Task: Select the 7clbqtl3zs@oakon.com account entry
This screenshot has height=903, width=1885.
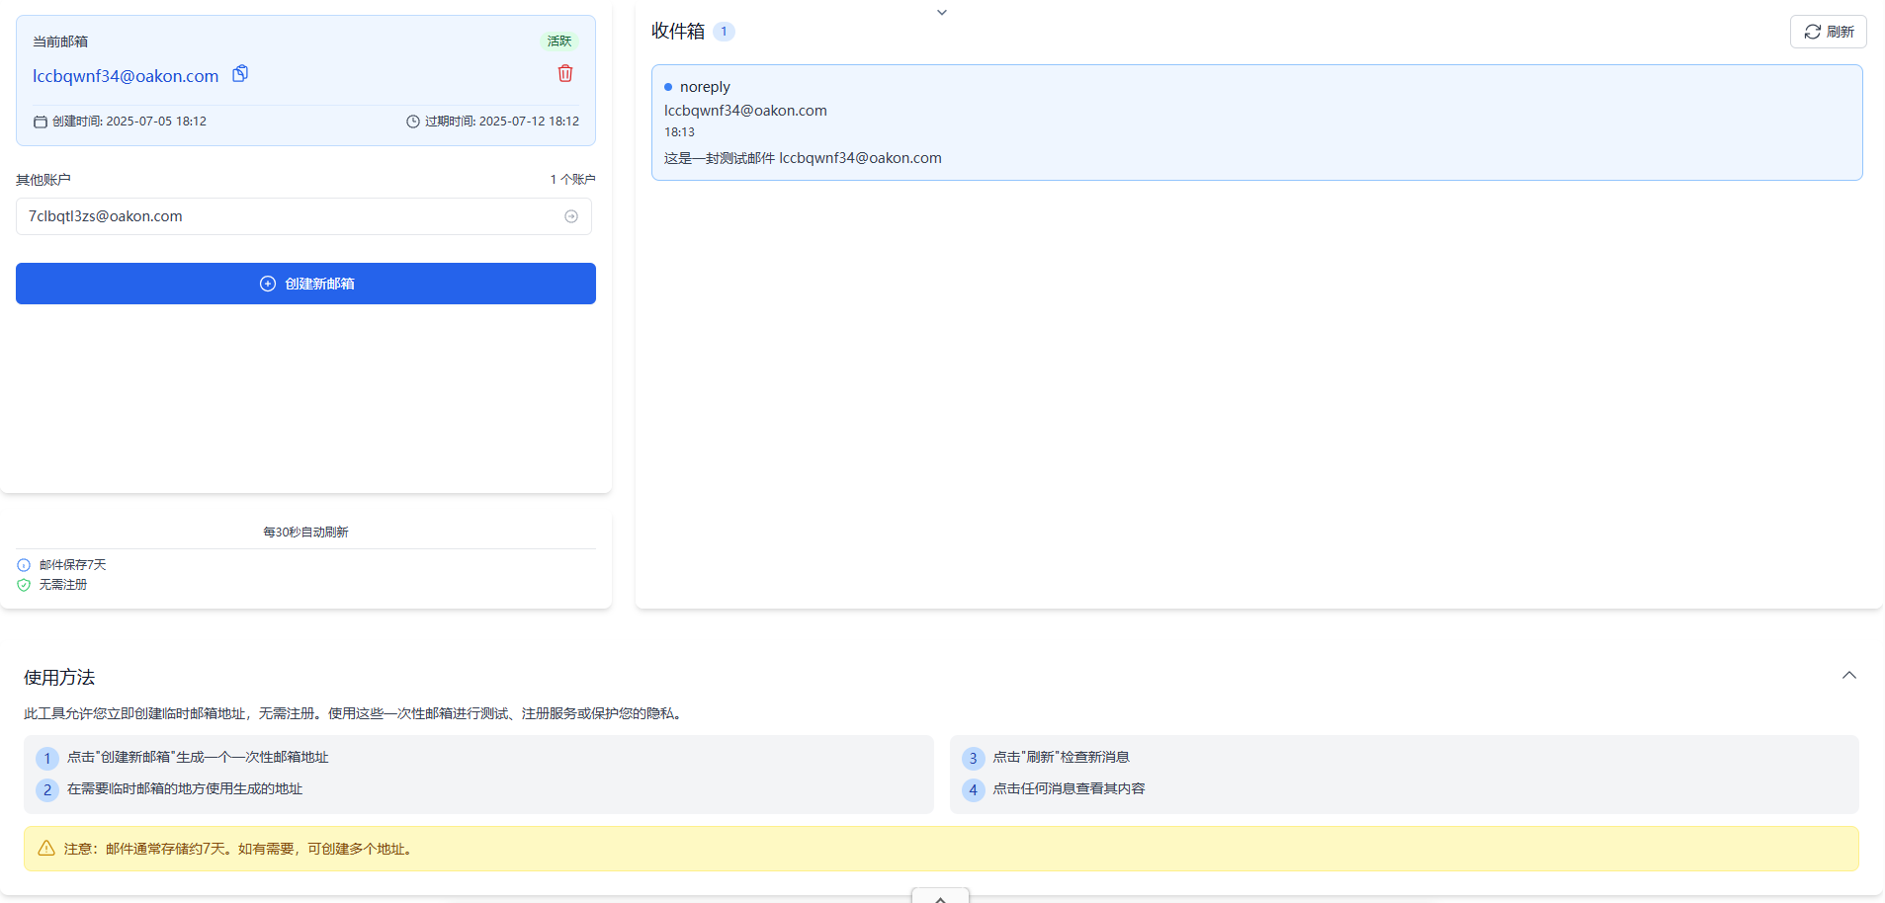Action: [x=104, y=215]
